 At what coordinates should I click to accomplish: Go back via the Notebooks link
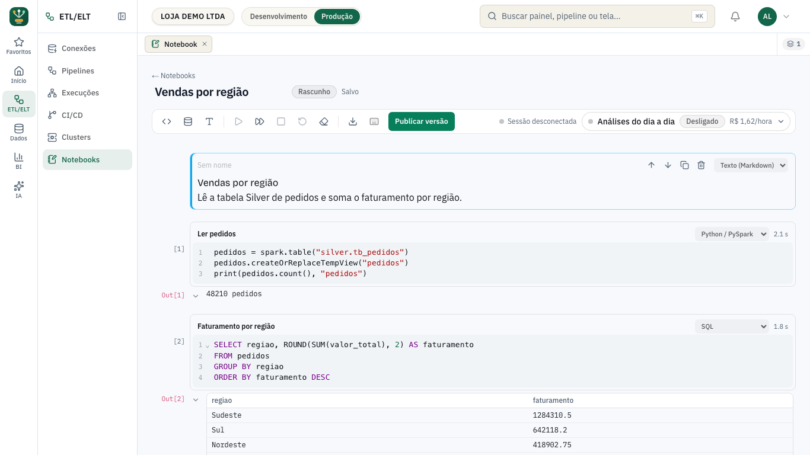[173, 76]
